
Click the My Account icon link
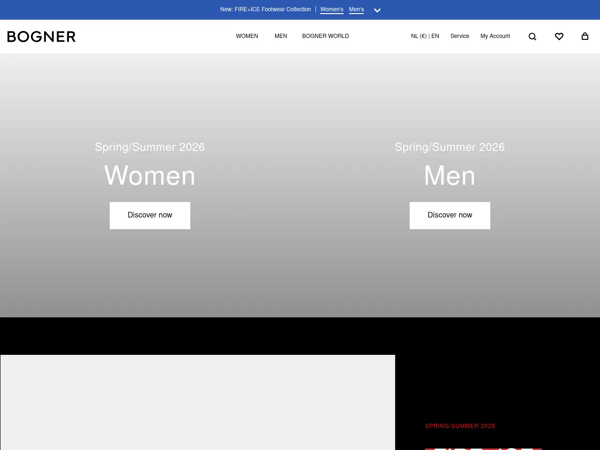click(x=495, y=36)
